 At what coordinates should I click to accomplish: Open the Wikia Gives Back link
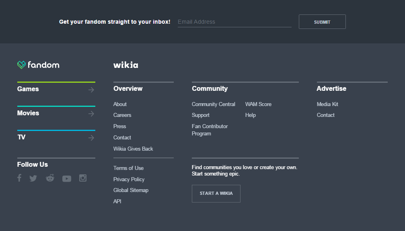point(133,149)
